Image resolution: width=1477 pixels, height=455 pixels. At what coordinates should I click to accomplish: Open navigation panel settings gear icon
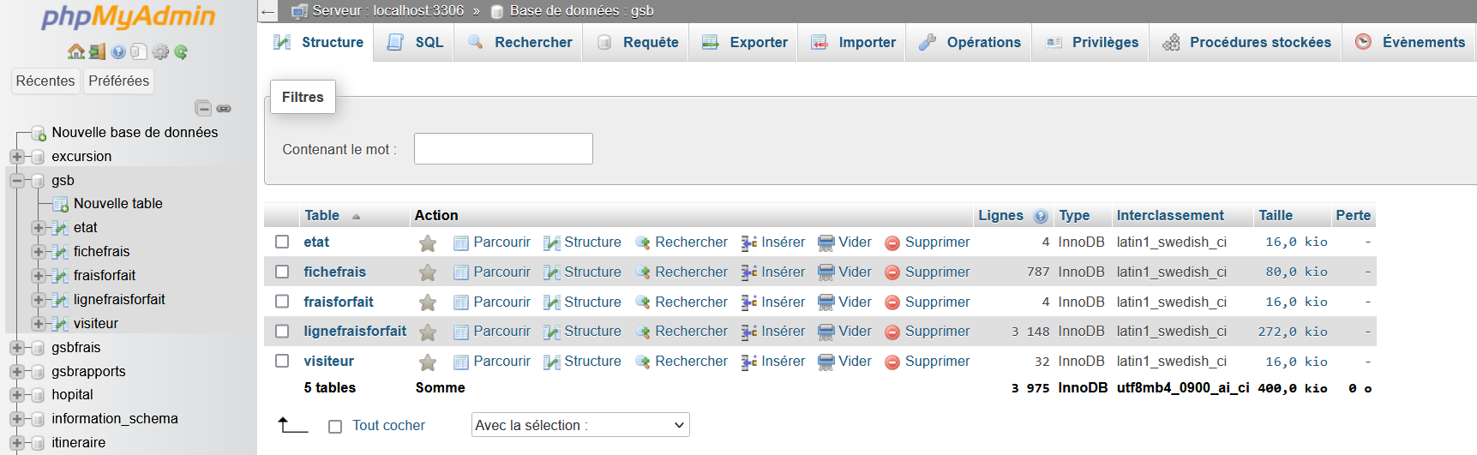coord(160,52)
